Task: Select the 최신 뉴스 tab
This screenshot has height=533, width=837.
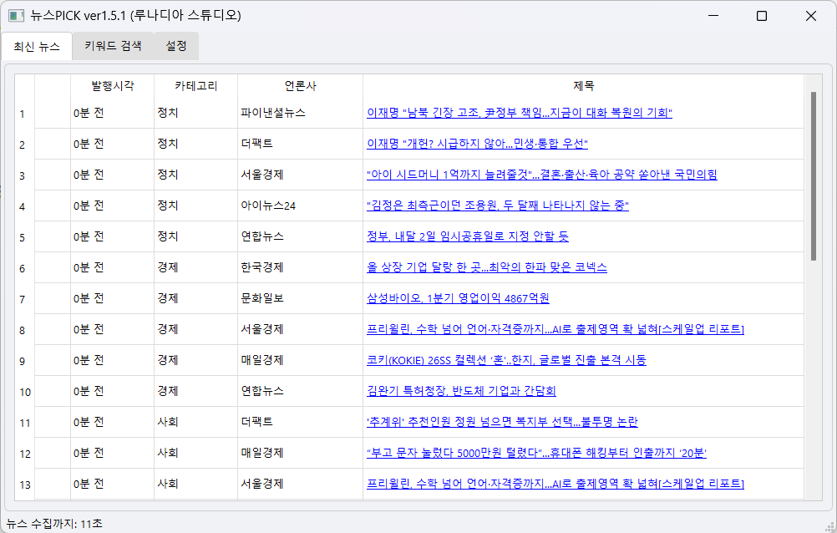Action: 37,47
